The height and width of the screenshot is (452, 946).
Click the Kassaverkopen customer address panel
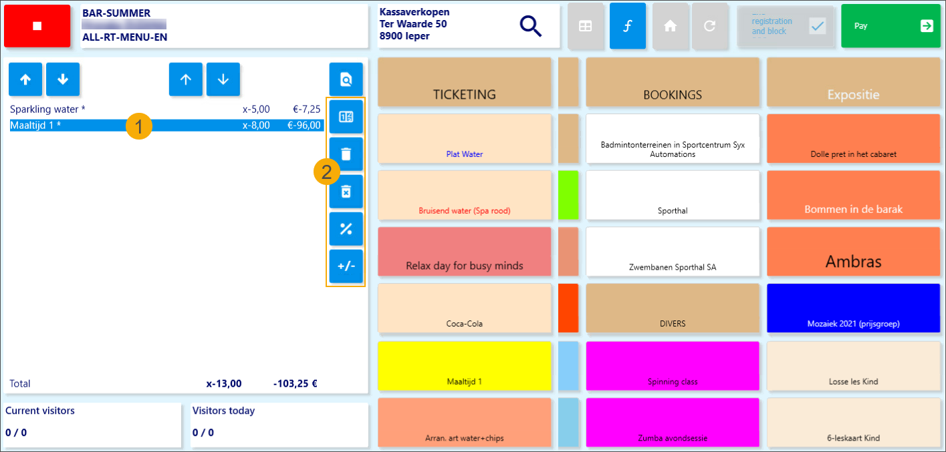point(469,26)
